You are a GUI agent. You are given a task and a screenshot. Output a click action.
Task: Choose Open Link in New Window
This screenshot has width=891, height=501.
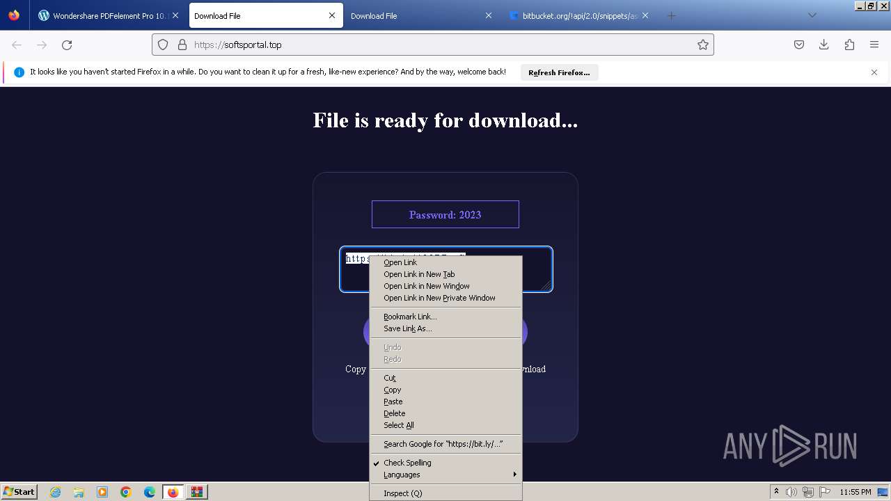[445, 286]
